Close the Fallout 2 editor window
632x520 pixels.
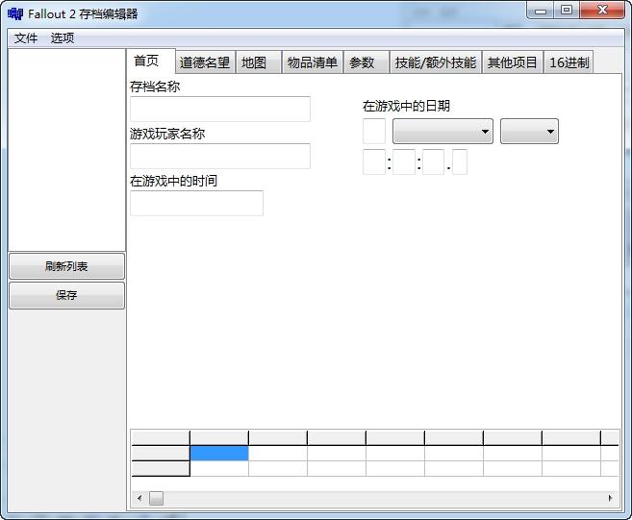click(602, 11)
